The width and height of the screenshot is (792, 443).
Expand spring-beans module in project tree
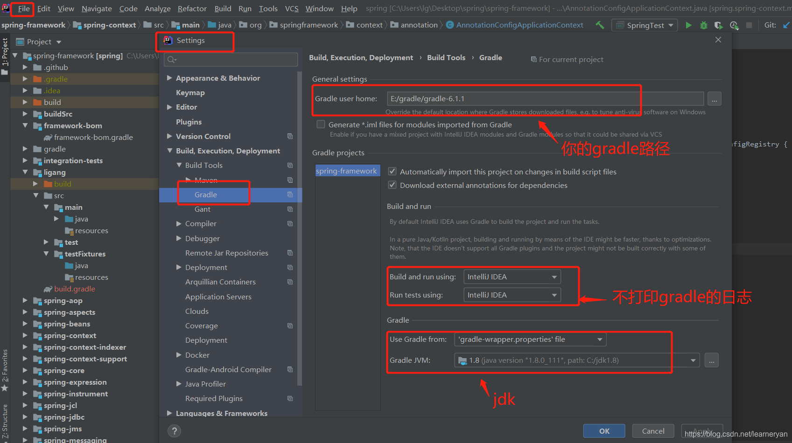click(25, 324)
